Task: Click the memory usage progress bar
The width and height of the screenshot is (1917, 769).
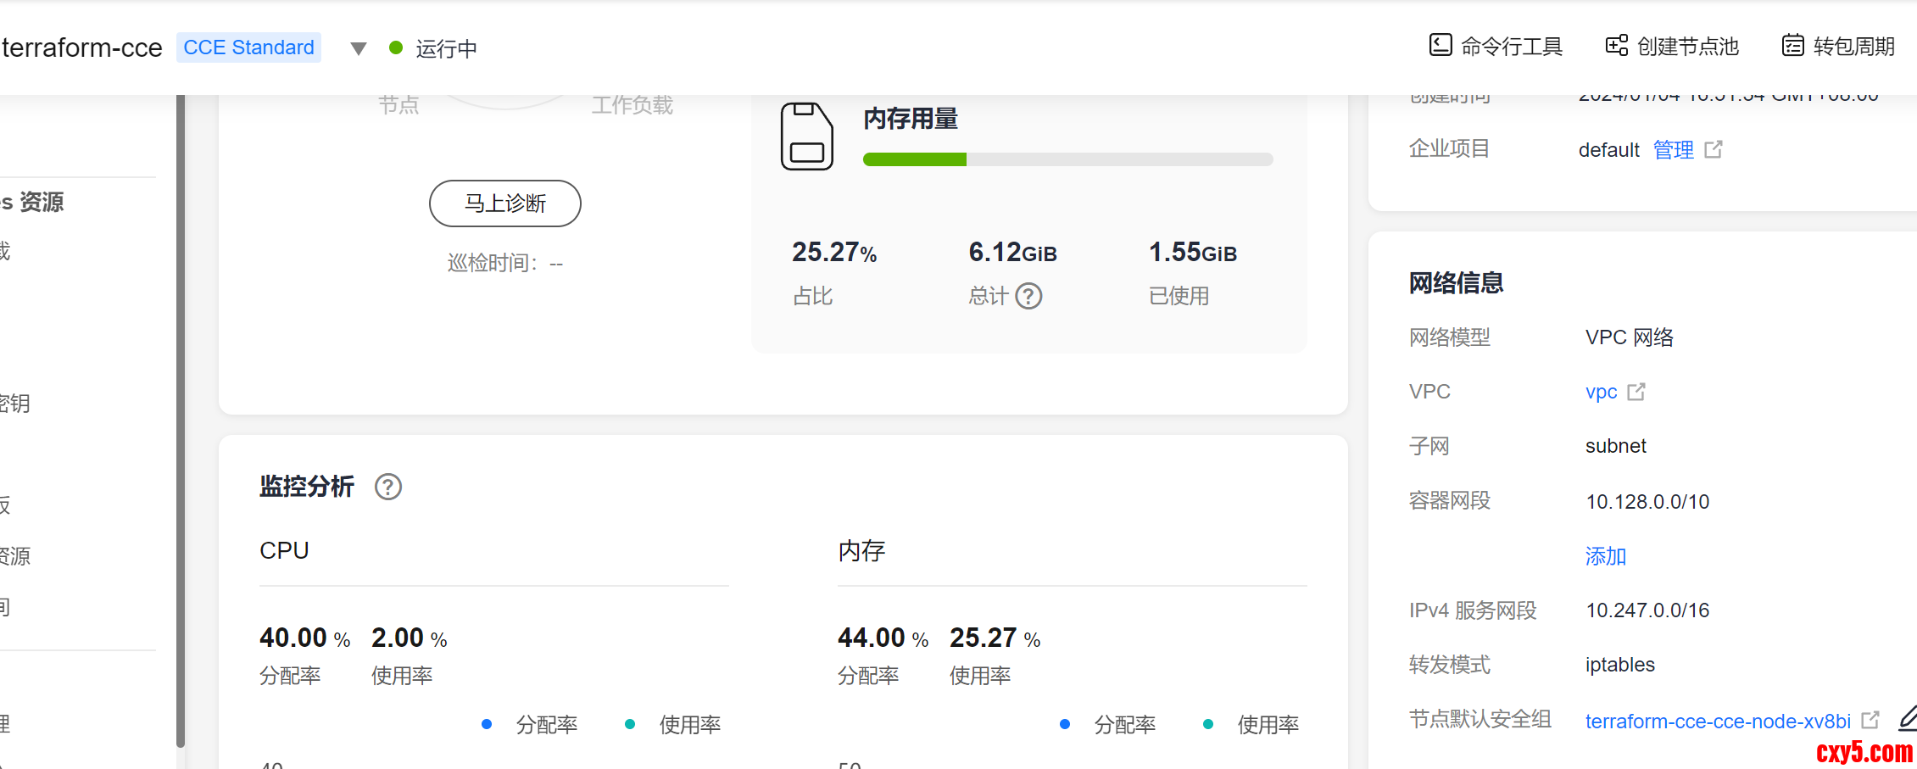Action: pyautogui.click(x=1067, y=159)
